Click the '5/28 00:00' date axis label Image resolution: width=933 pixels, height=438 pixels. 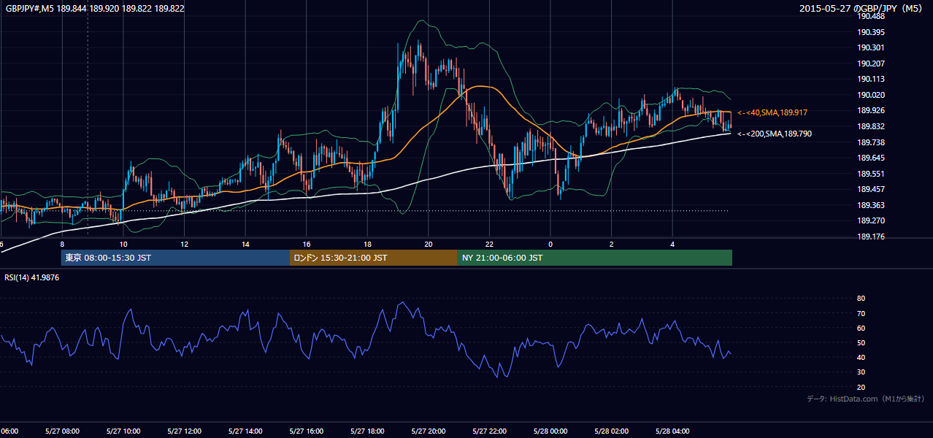(550, 431)
